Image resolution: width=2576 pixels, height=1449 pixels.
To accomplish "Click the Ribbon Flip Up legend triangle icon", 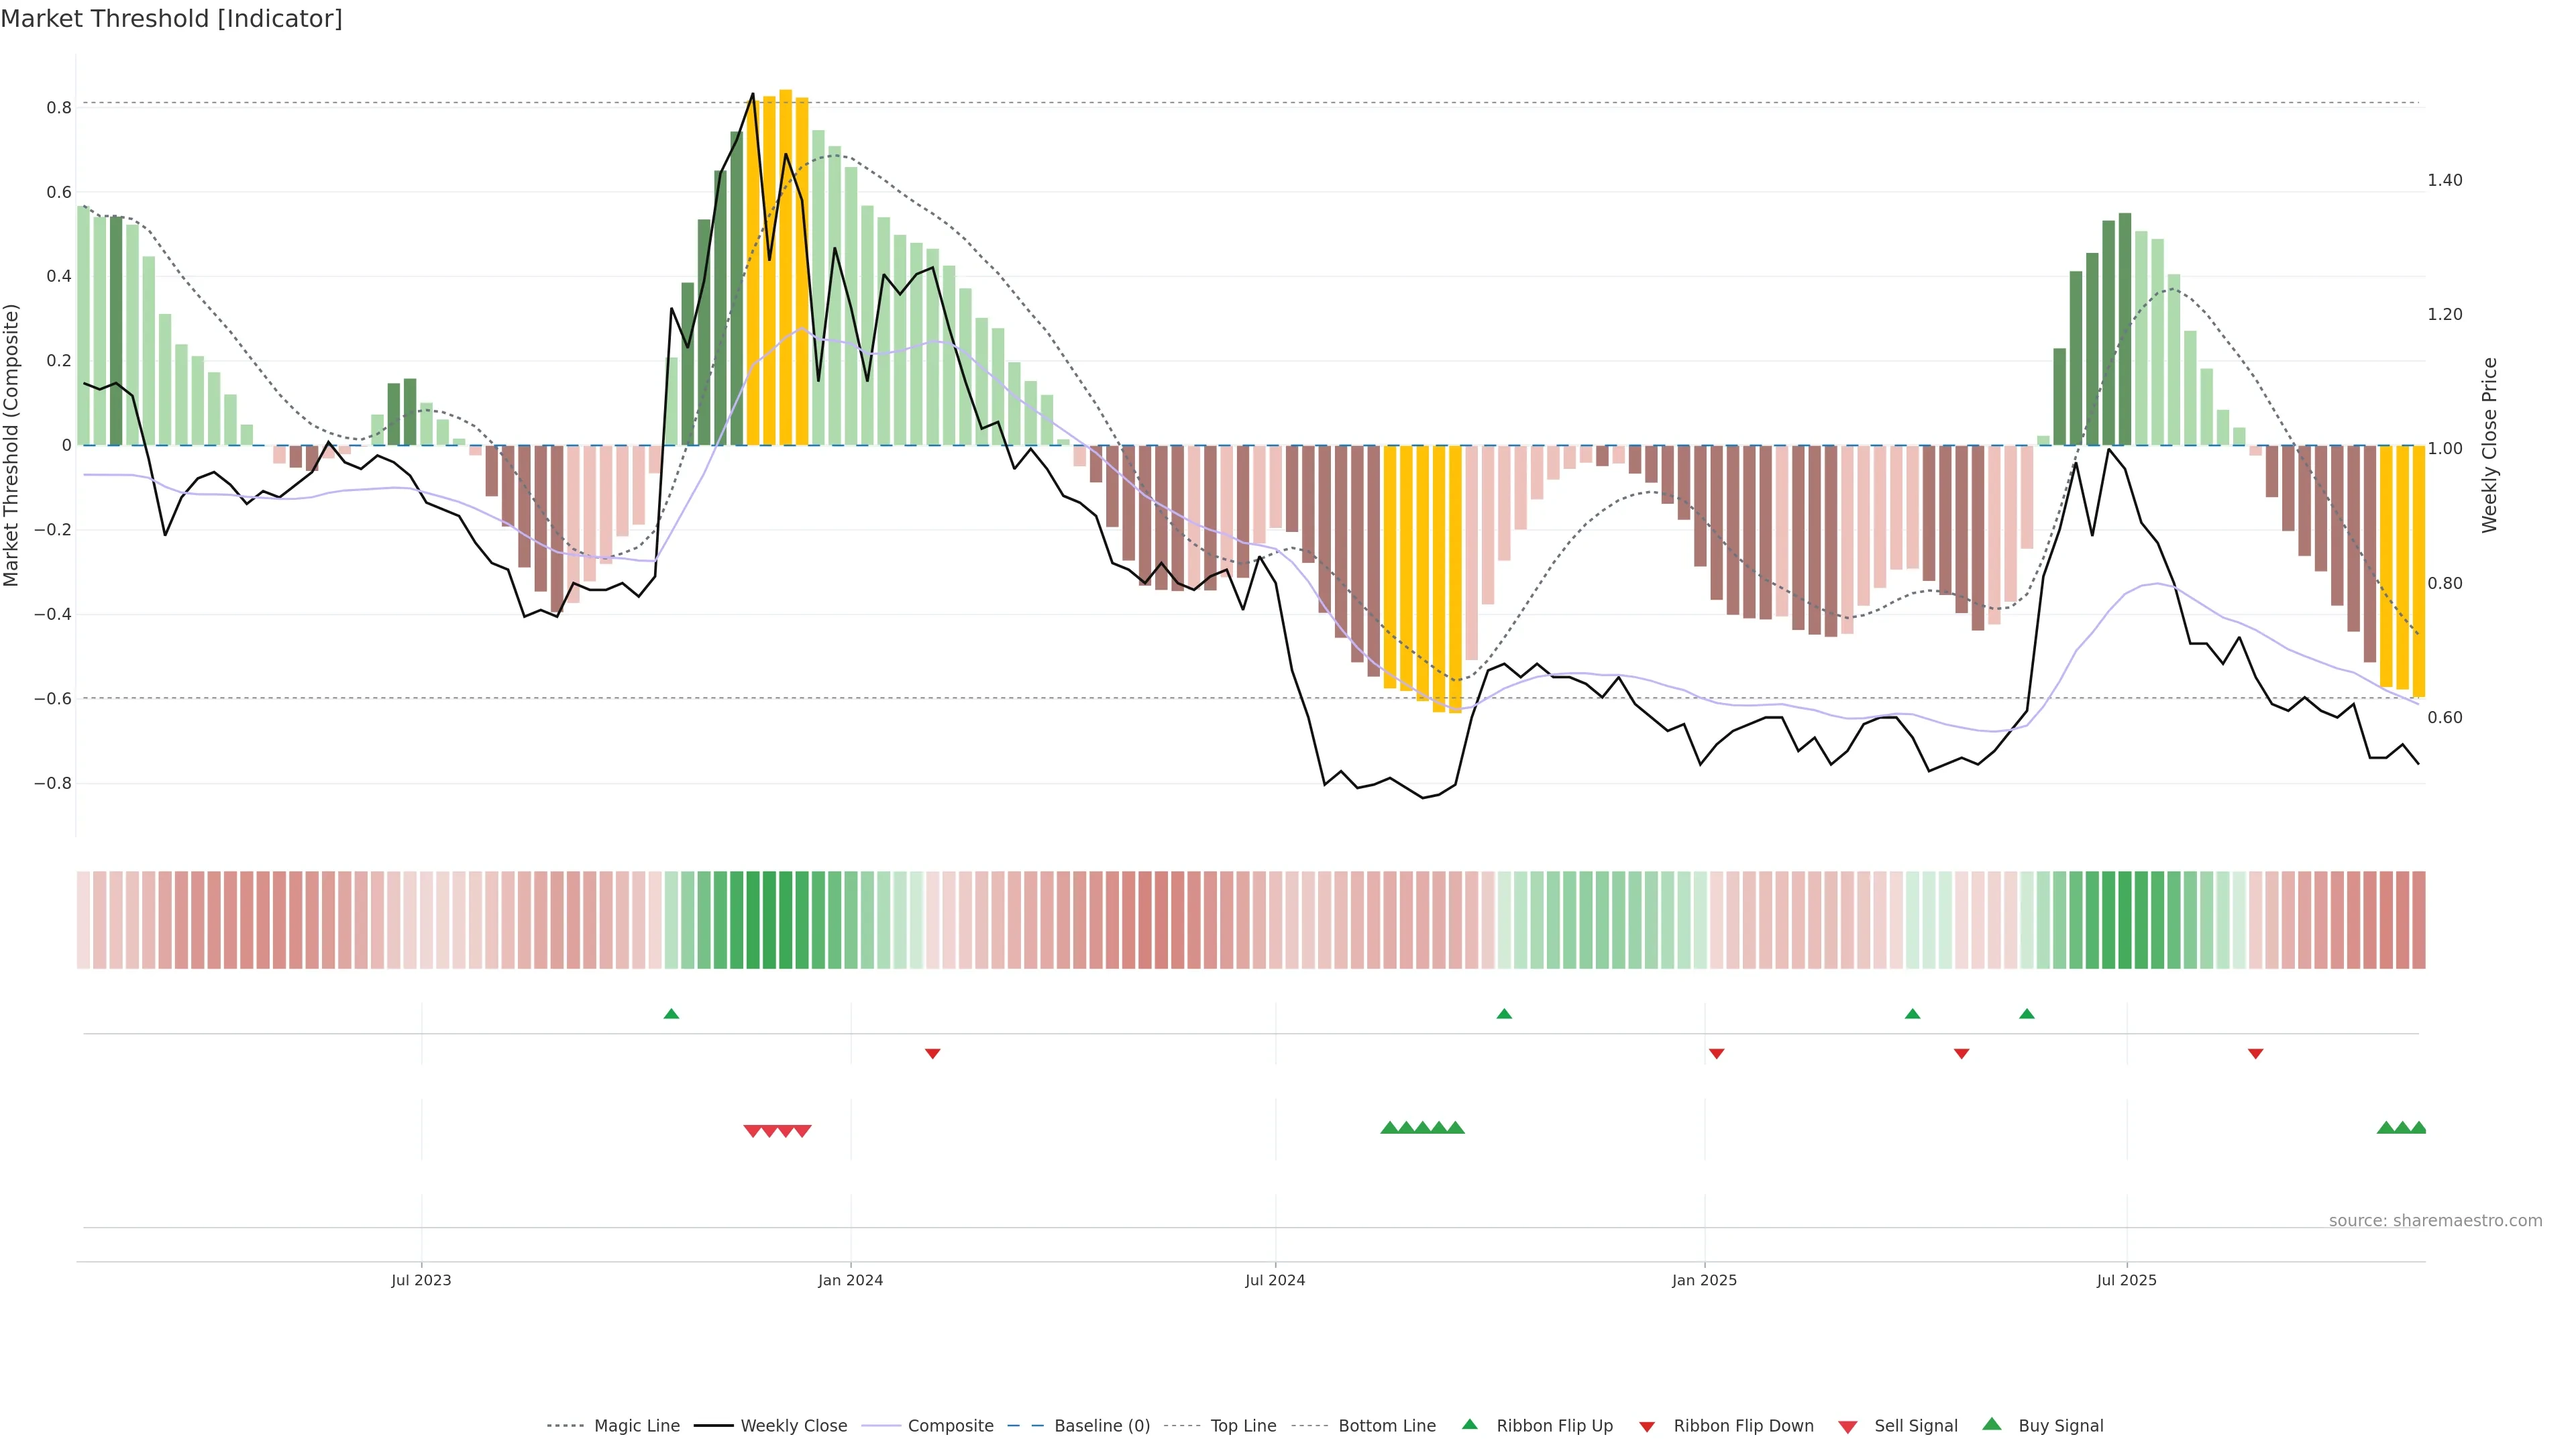I will pyautogui.click(x=1469, y=1424).
